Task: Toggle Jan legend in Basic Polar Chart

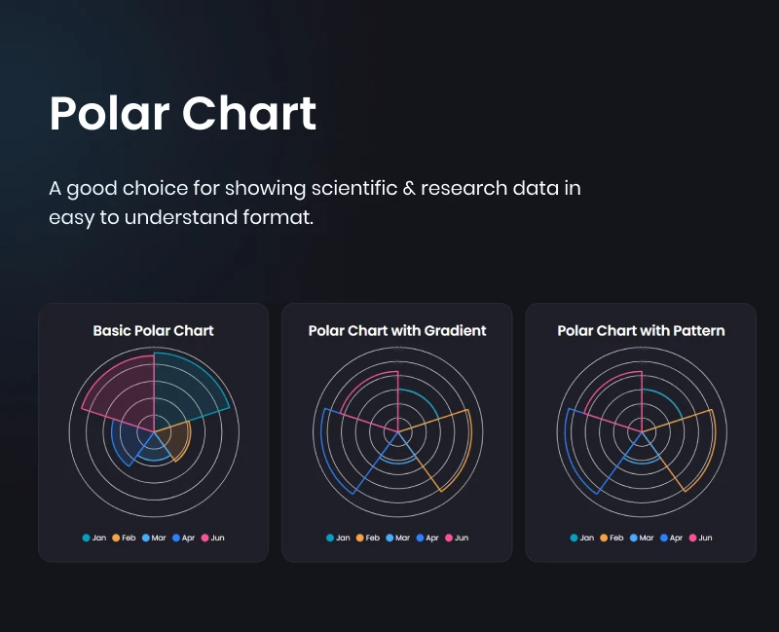Action: (94, 538)
